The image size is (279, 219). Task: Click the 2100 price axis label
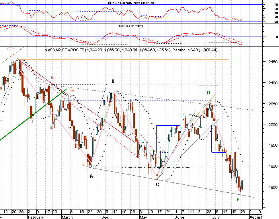[273, 83]
